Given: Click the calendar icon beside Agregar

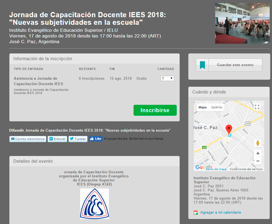Looking at the screenshot, I should pos(196,212).
